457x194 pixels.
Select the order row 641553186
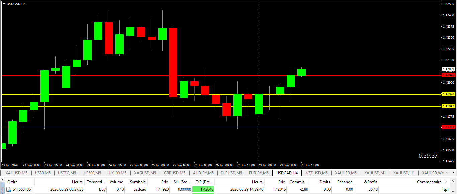pos(229,189)
